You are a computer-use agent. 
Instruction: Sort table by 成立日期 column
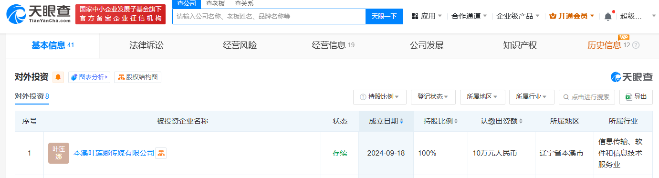click(386, 121)
